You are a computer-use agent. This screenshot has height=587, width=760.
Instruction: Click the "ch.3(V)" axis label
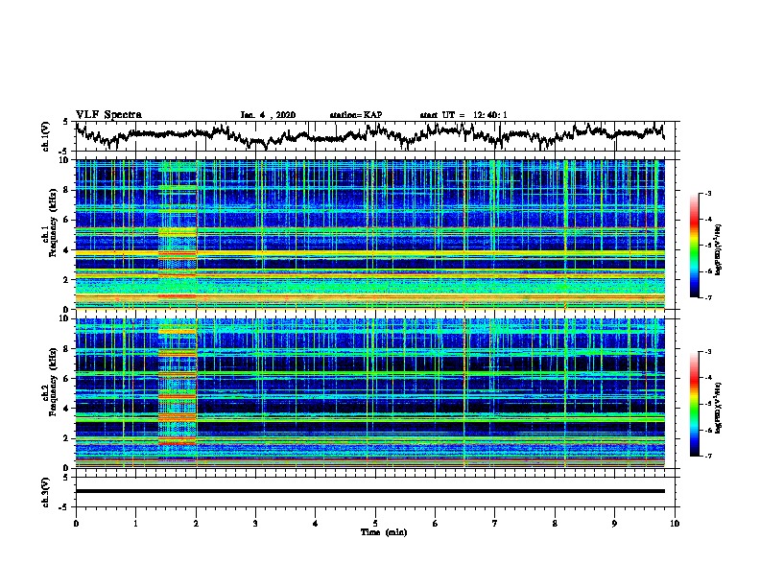point(45,492)
